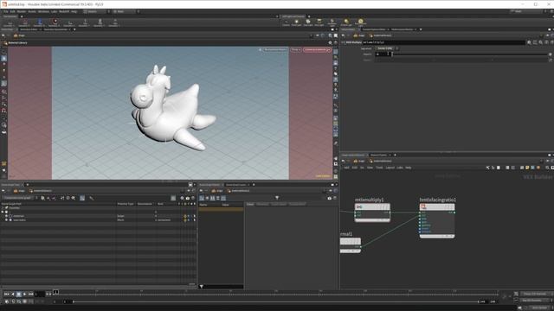This screenshot has height=311, width=554.
Task: Click the Distant Light shelf tool
Action: coord(332,22)
